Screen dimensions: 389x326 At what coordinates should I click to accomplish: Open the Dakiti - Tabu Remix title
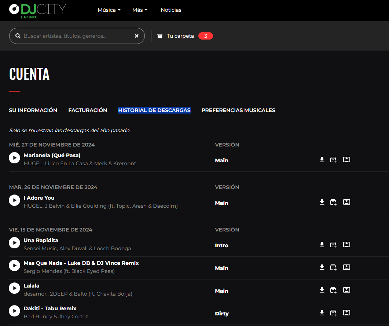(x=50, y=308)
